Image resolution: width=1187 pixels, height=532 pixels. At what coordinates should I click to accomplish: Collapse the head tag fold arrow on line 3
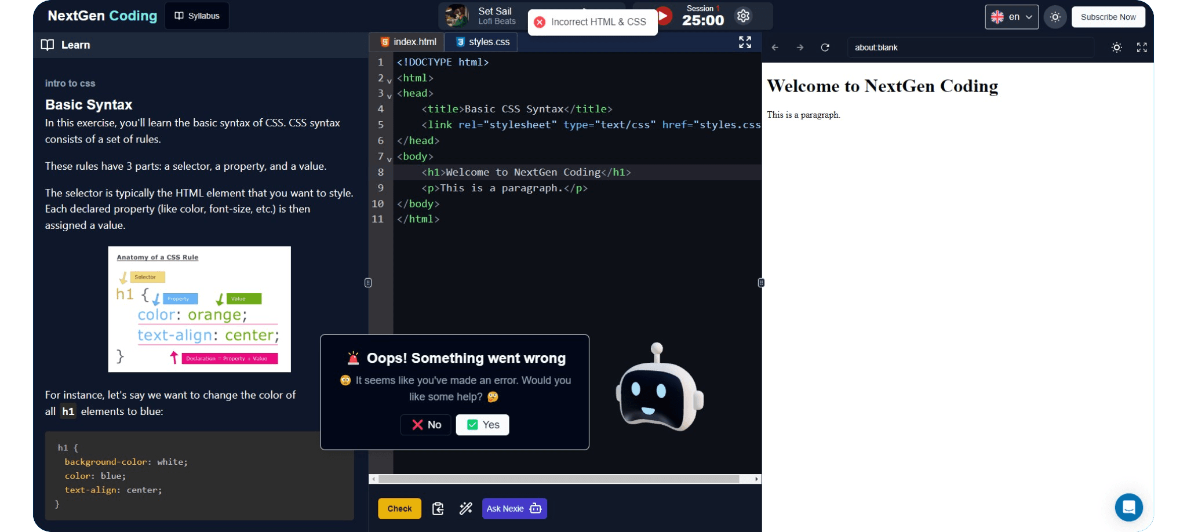(389, 96)
